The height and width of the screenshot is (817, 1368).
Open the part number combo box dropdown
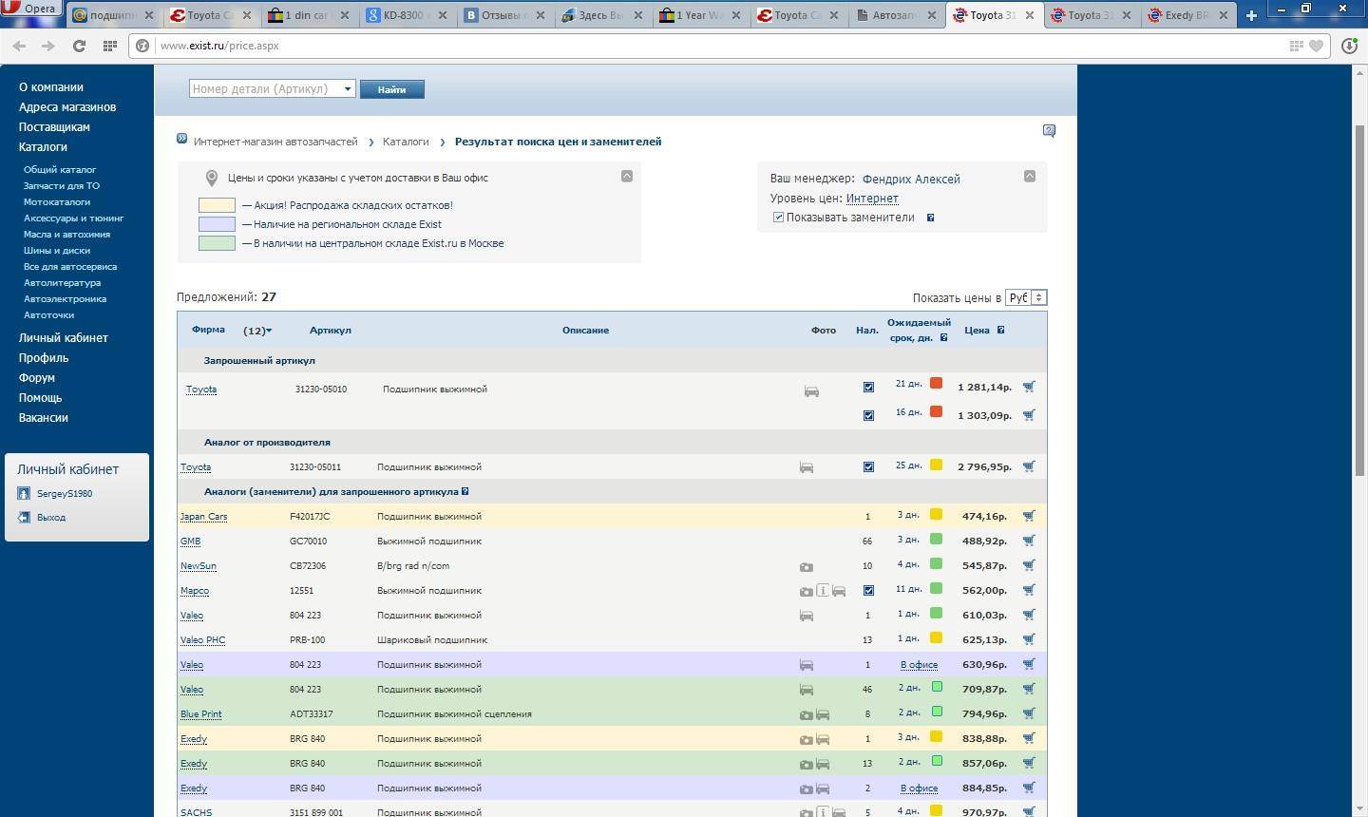click(348, 89)
